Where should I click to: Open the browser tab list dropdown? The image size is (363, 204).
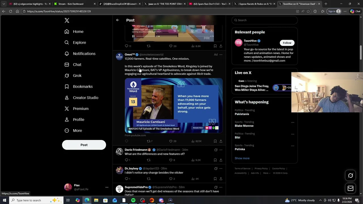4,4
